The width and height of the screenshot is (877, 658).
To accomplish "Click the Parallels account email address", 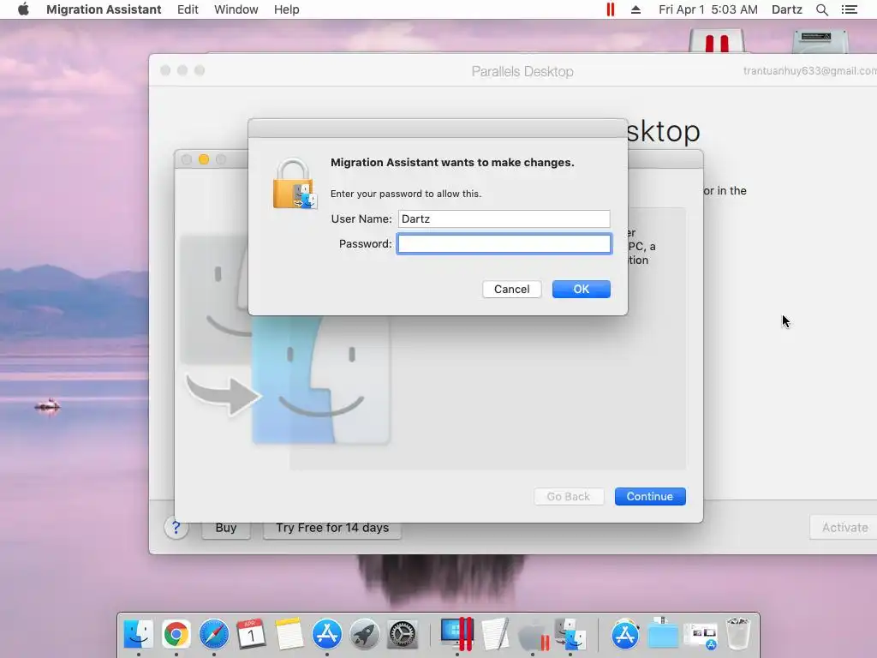I will click(x=810, y=70).
